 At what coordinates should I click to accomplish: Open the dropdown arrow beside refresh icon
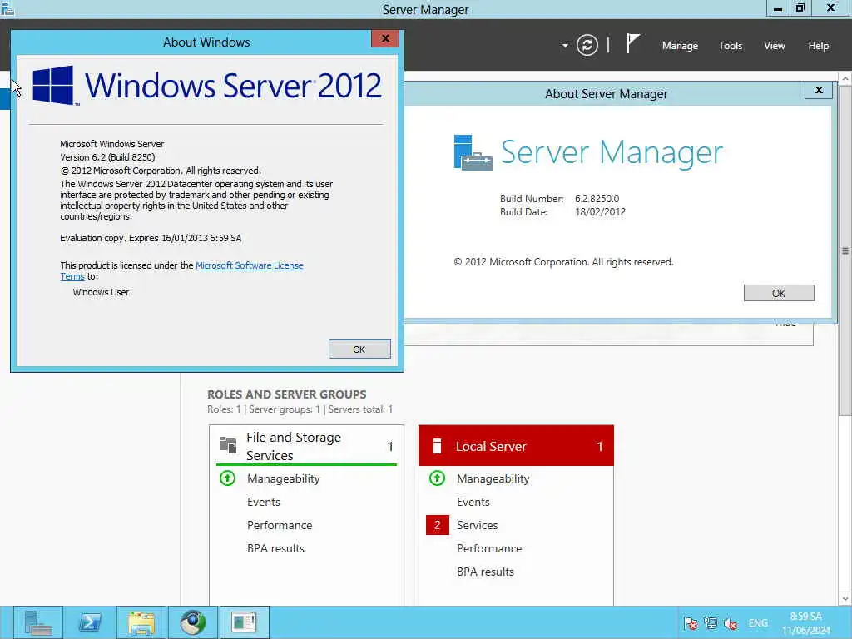(565, 46)
